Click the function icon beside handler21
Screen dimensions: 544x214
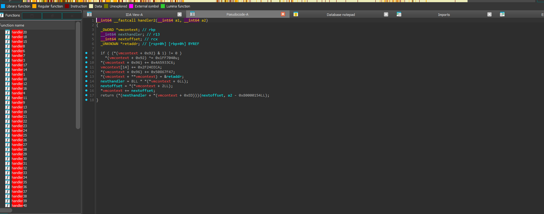[x=8, y=116]
